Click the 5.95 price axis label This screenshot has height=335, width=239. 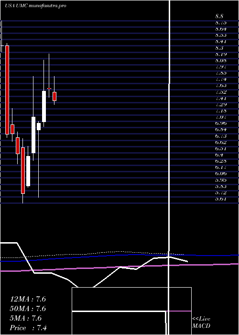[x=221, y=180]
